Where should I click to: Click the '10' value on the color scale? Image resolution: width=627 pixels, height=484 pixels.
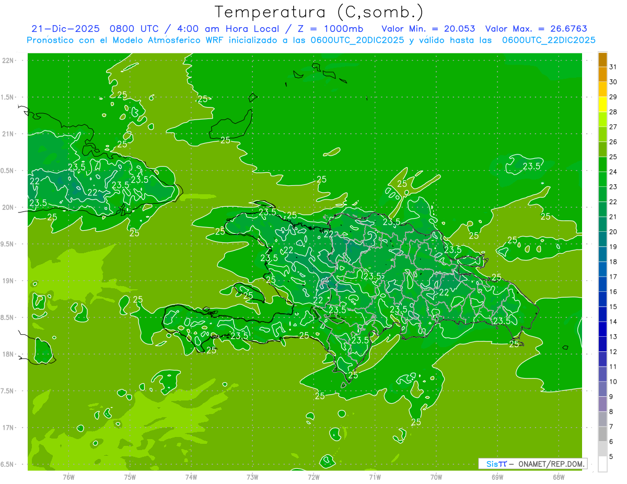(x=613, y=382)
